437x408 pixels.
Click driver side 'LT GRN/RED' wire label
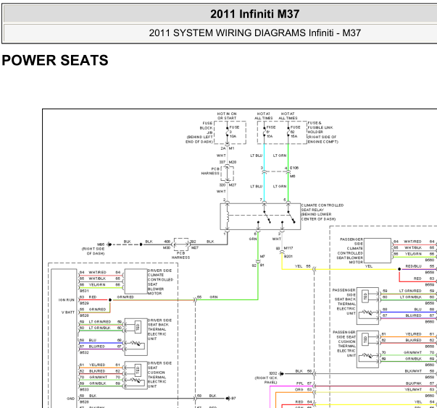(100, 321)
